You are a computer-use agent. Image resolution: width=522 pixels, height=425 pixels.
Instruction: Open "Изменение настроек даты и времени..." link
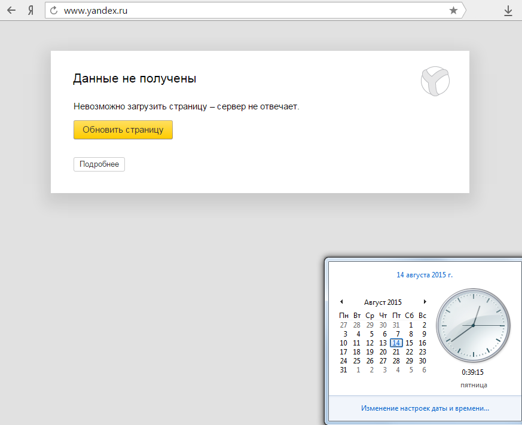(425, 408)
